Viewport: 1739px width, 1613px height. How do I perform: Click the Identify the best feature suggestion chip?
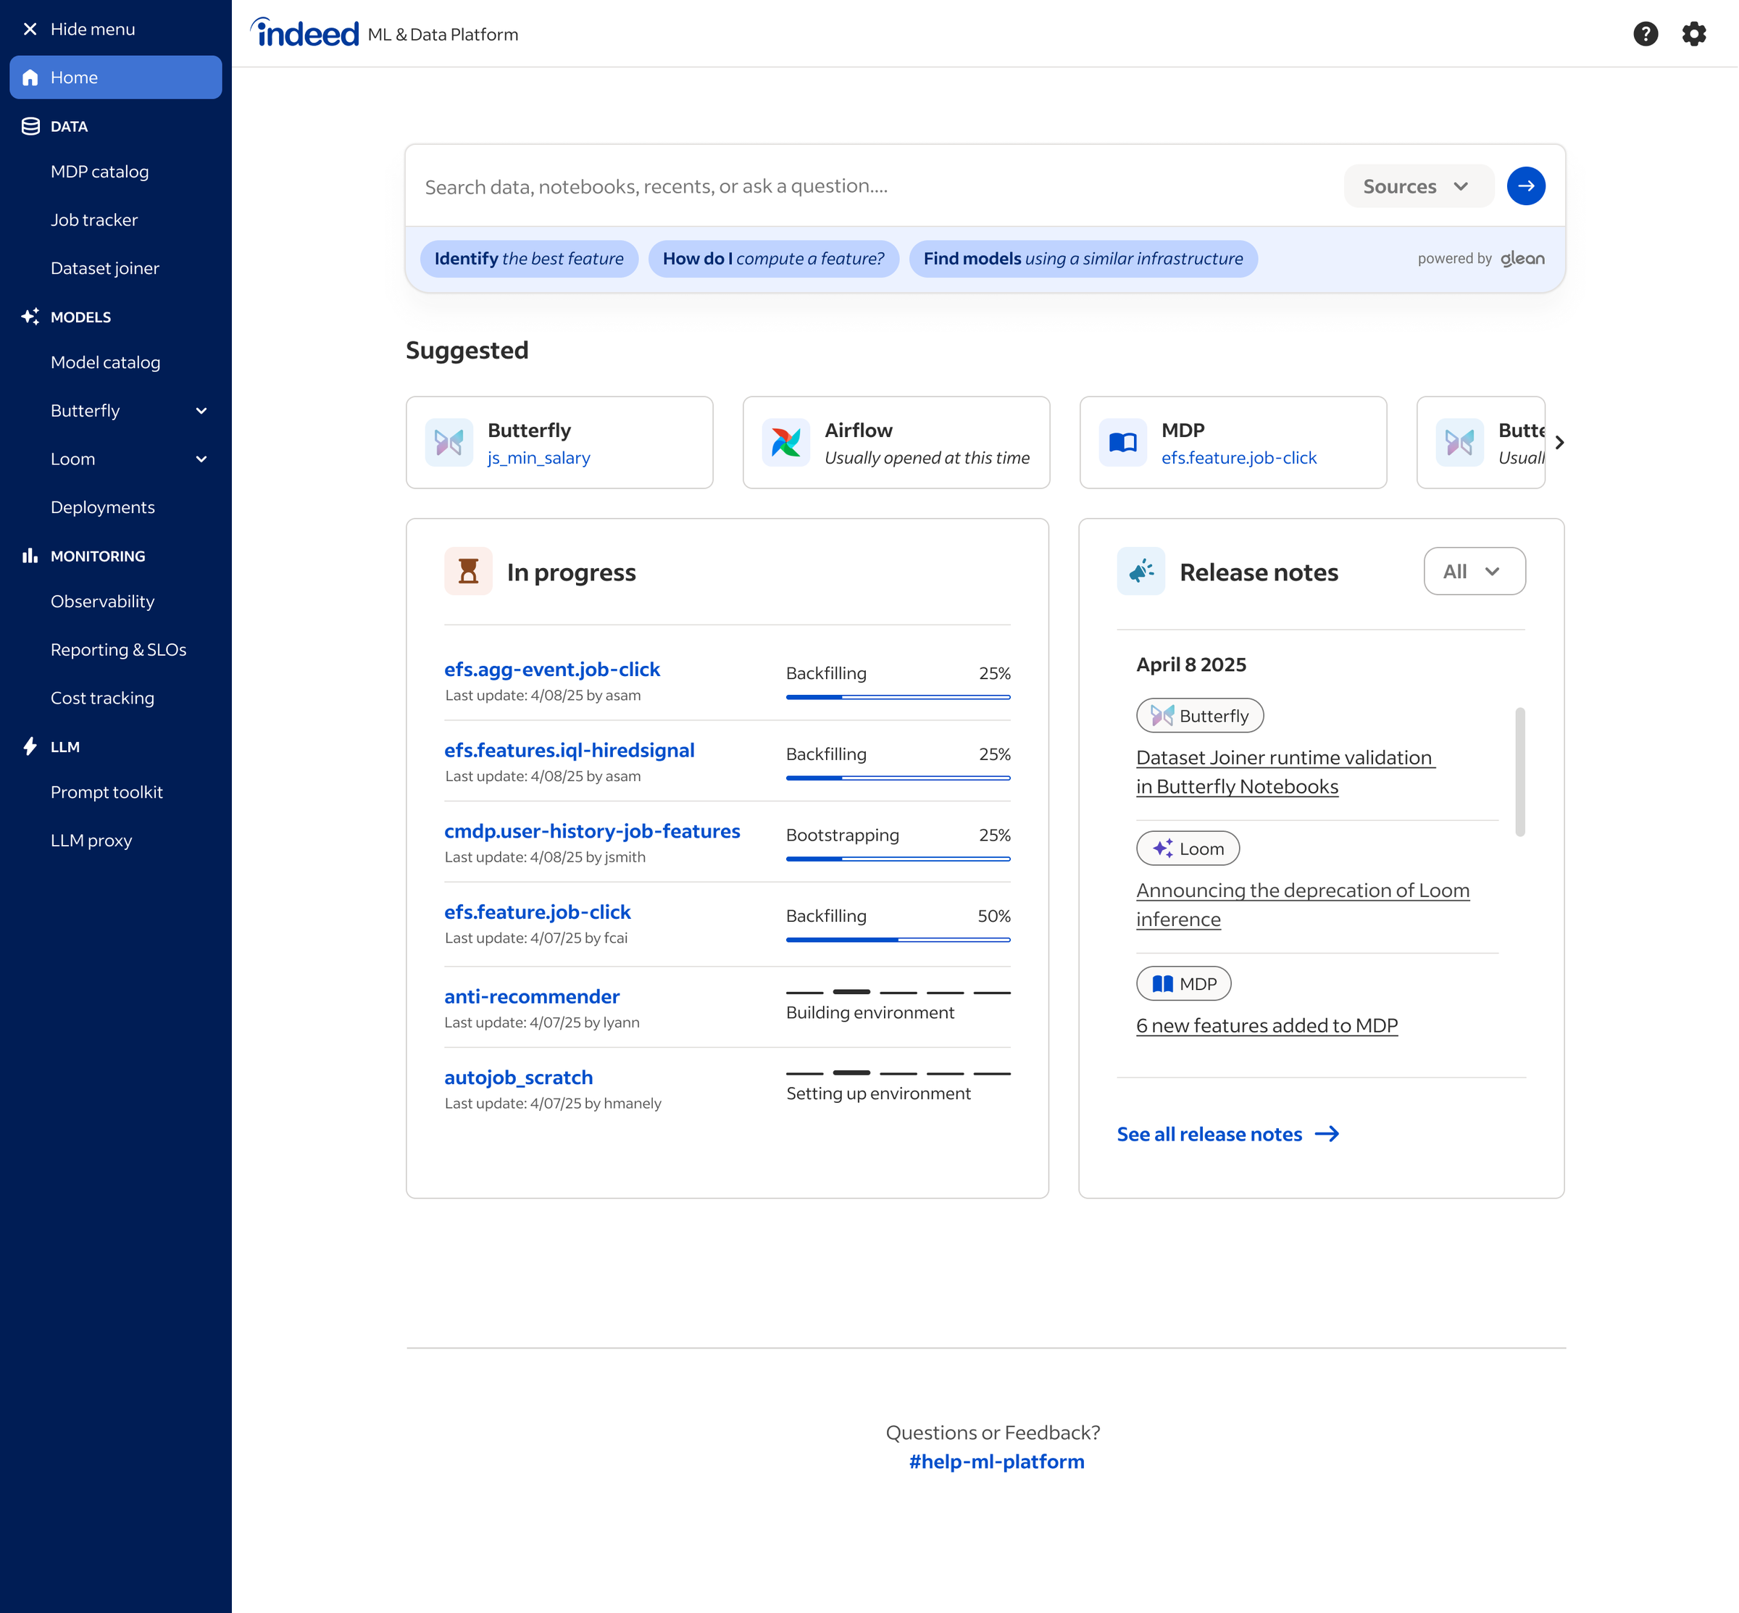529,259
